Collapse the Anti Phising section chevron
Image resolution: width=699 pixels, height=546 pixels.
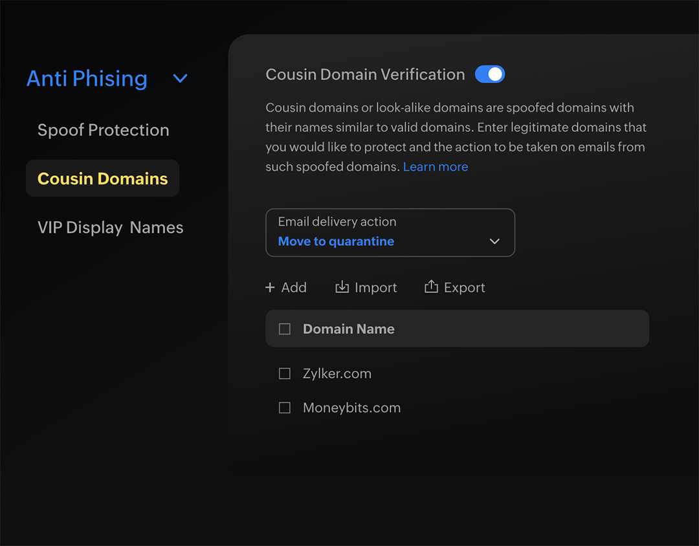(x=181, y=79)
